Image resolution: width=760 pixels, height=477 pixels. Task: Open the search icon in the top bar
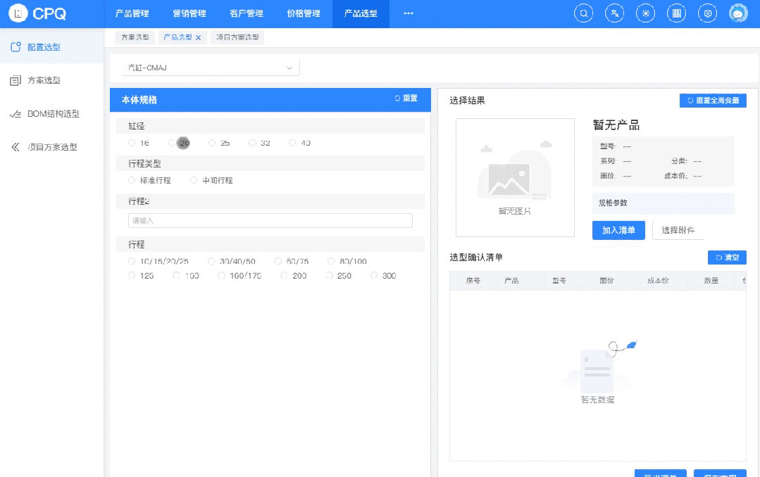point(584,13)
